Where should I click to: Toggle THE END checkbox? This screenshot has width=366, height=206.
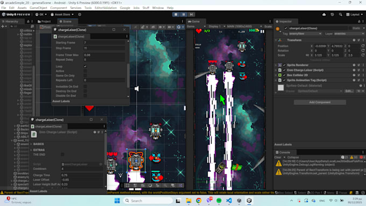(62, 154)
